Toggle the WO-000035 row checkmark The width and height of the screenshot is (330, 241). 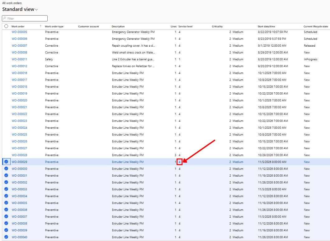coord(6,203)
